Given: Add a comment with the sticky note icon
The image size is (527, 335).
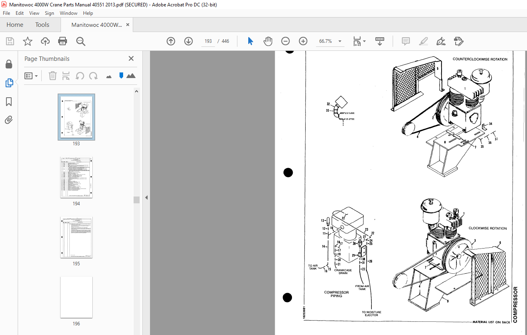Looking at the screenshot, I should tap(405, 41).
